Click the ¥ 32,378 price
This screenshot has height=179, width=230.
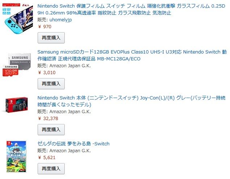[48, 118]
